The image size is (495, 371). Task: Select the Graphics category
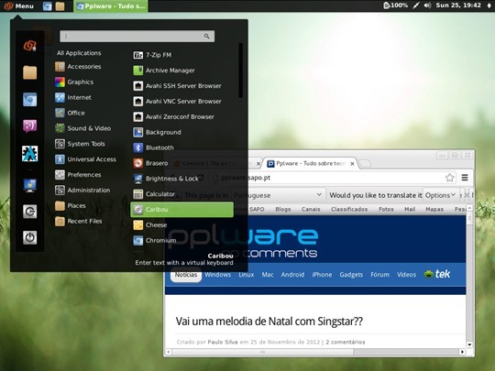click(74, 82)
